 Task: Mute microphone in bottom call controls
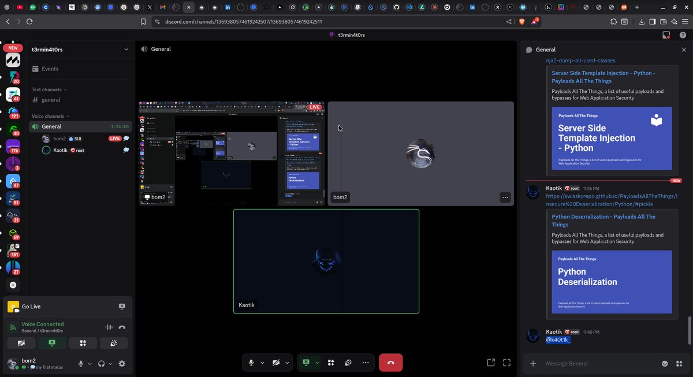click(251, 363)
